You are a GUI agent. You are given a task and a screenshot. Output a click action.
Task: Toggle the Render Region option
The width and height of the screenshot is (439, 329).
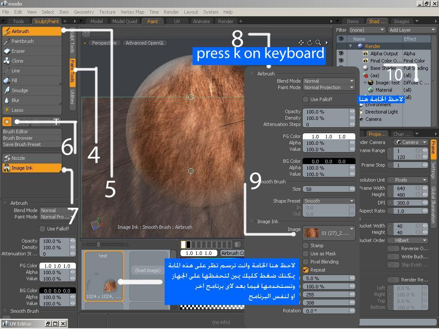393,280
